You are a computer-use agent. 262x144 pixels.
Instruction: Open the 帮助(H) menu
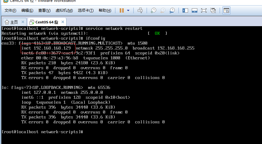pos(105,10)
